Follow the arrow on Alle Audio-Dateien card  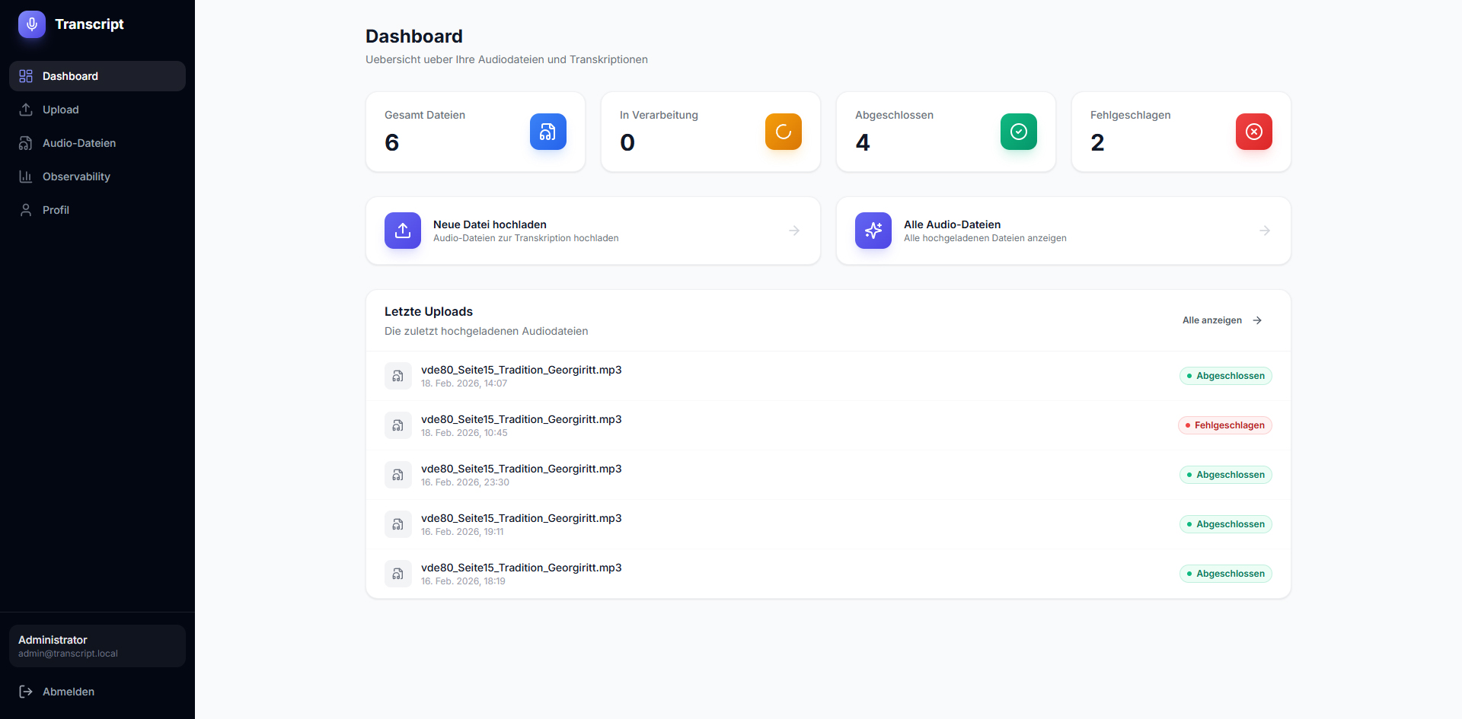click(1264, 231)
